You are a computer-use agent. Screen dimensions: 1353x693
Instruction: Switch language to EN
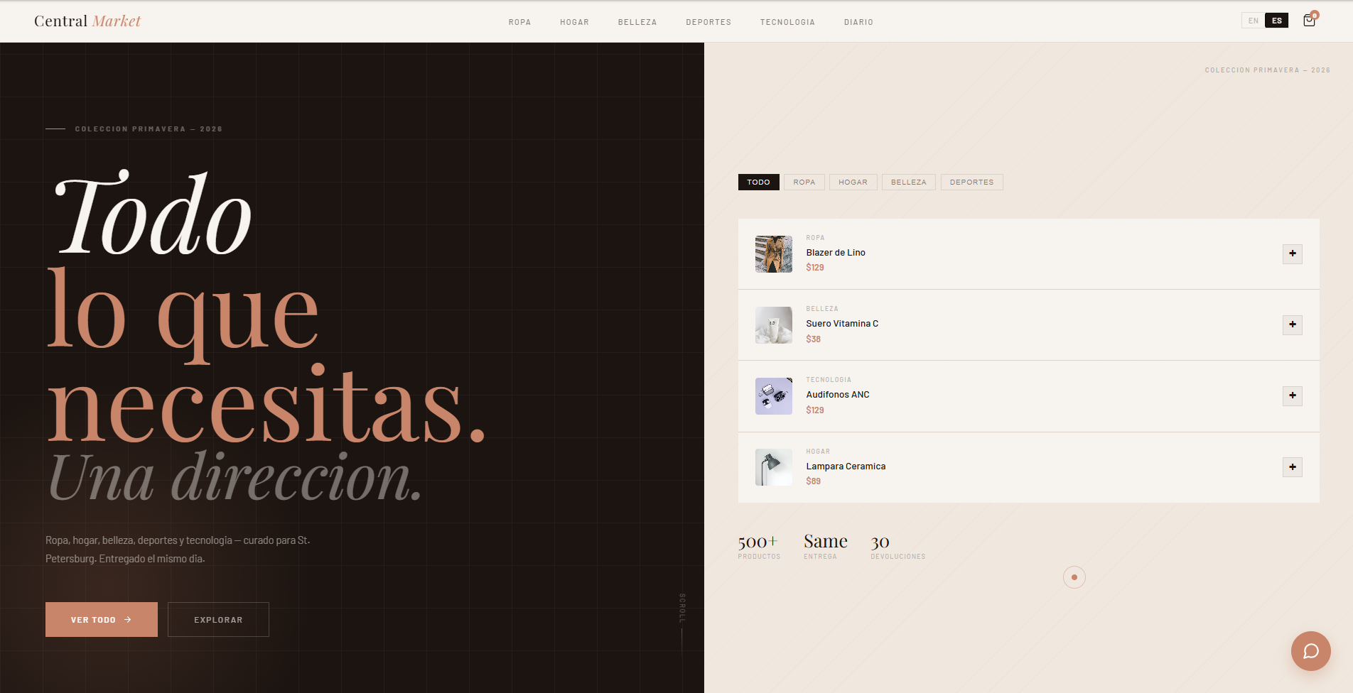click(1254, 21)
